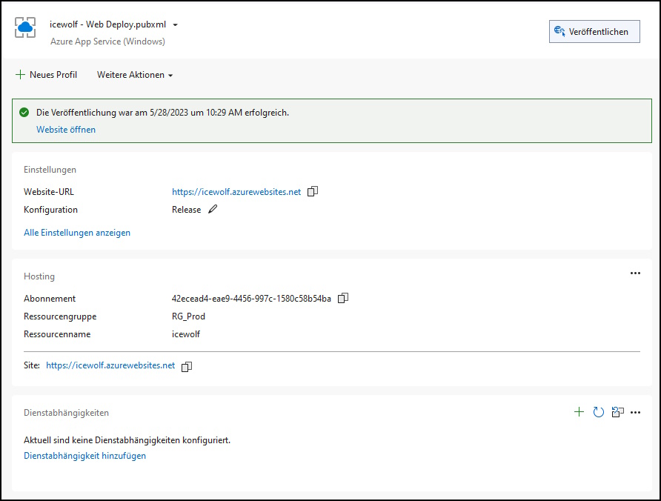Click the Veröffentlichen button
This screenshot has height=501, width=661.
click(594, 32)
